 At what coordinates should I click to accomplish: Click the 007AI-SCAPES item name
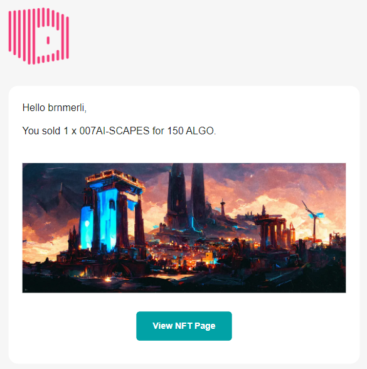(x=114, y=131)
